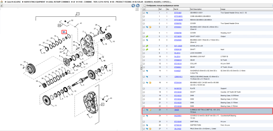
Task: Open part number link 87751887
Action: [x=178, y=13]
